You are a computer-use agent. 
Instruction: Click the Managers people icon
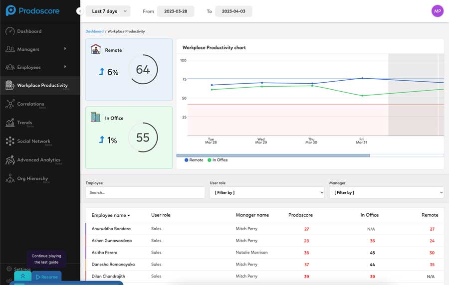click(10, 49)
